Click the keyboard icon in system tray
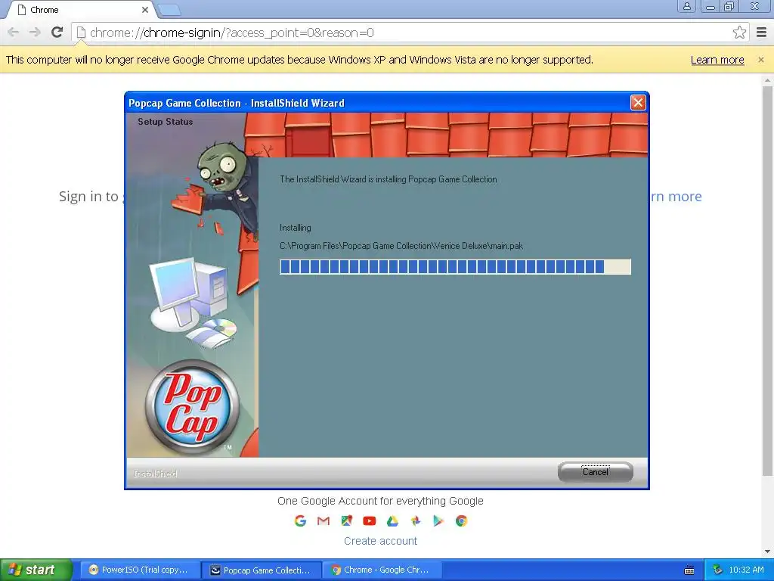 coord(689,570)
